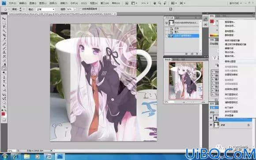Select the Lasso tool
This screenshot has width=256, height=160.
point(4,27)
